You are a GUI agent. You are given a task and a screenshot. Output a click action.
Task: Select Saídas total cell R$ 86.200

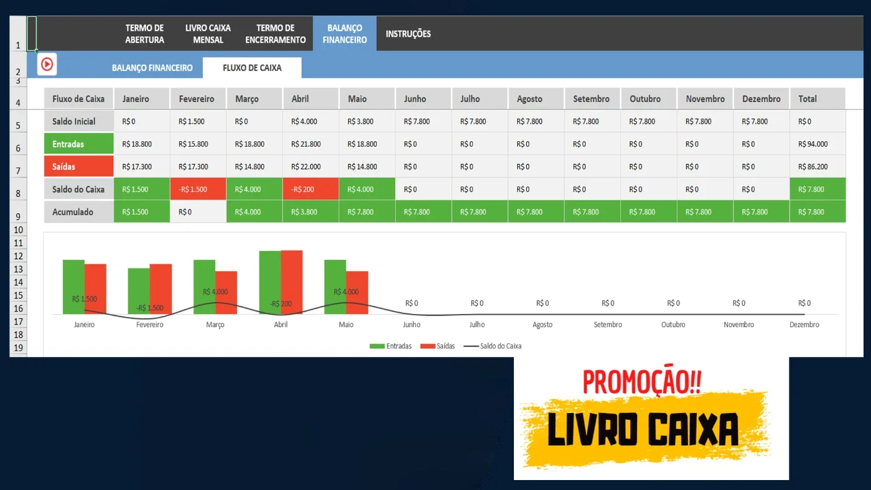point(817,167)
